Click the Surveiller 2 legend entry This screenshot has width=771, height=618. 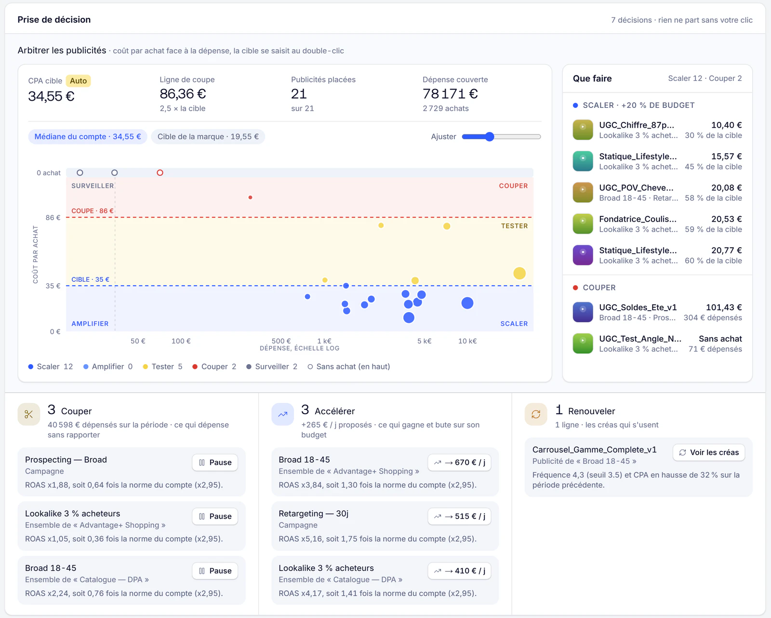[272, 367]
